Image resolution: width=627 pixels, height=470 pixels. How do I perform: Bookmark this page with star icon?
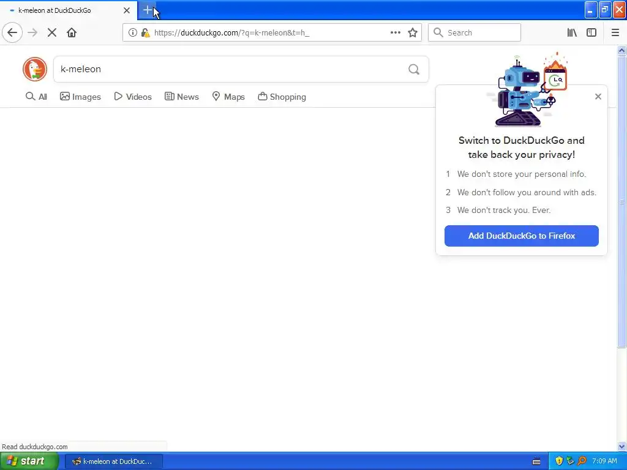pos(413,32)
